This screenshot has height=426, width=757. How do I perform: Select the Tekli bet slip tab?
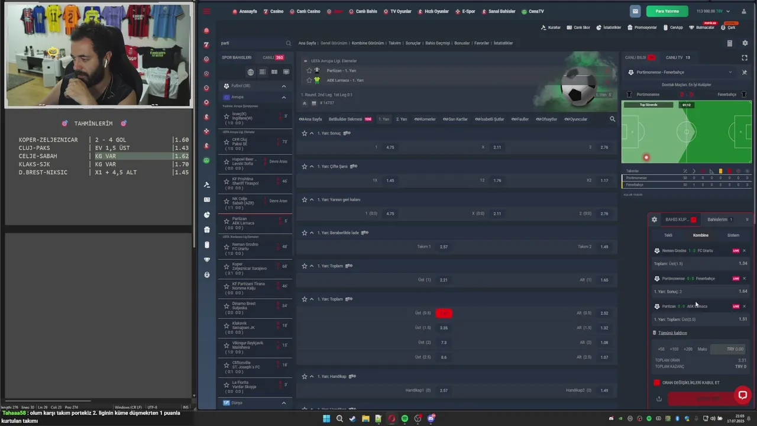668,235
